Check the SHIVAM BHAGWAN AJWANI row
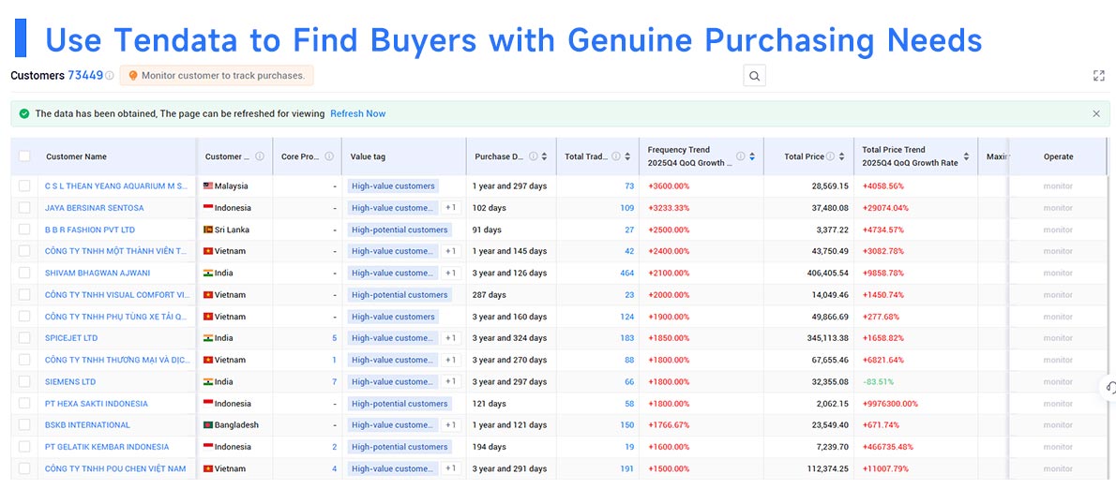The image size is (1116, 489). 25,273
